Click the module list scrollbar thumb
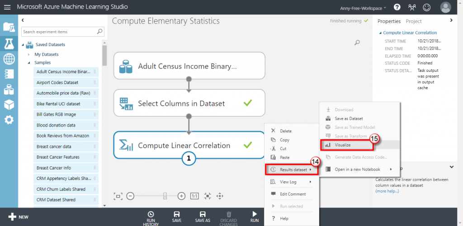This screenshot has height=226, width=463. 104,56
